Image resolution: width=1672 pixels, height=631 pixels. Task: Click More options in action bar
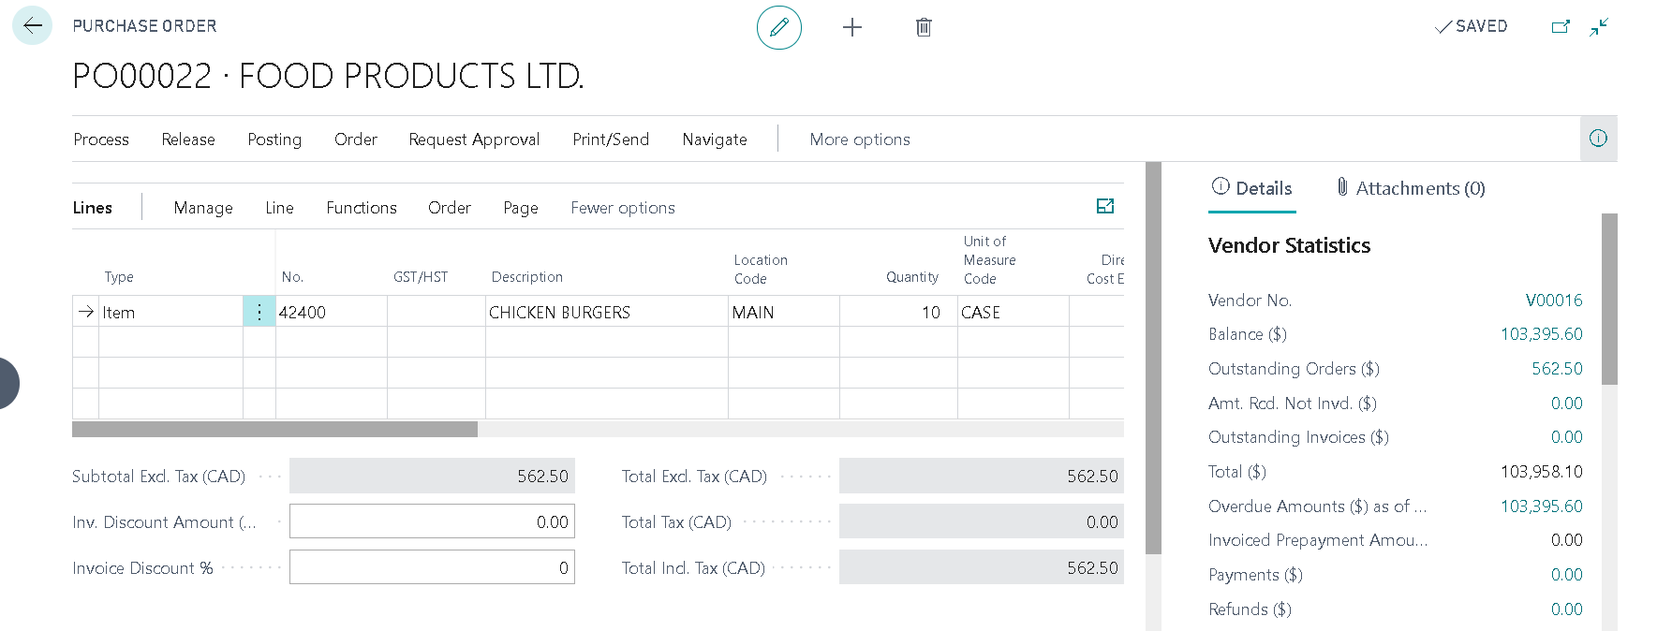coord(859,139)
